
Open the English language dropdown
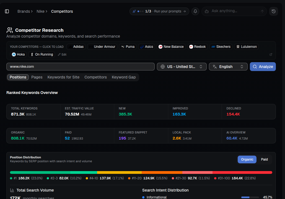point(228,67)
